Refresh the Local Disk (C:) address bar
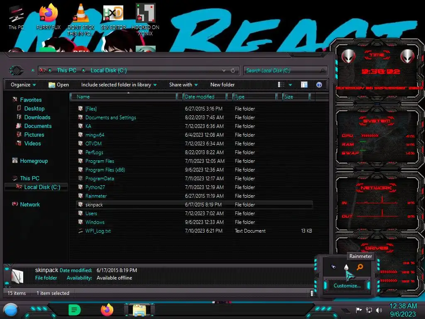Screen dimensions: 425x319 click(233, 71)
